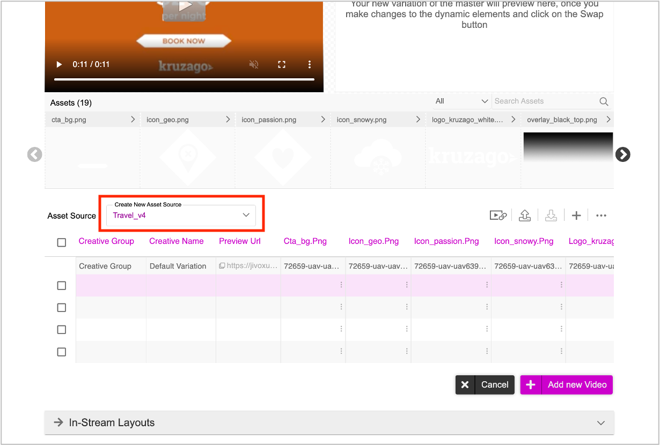Open cell menu in fourth row Icon_snowy column
The width and height of the screenshot is (660, 445).
point(562,351)
